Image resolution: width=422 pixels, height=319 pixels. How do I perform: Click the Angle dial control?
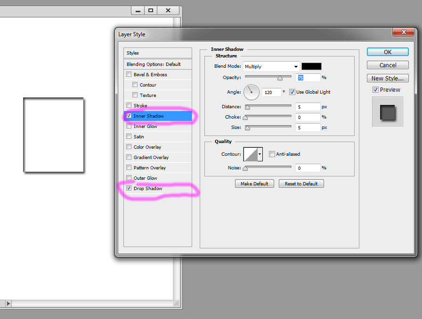coord(252,92)
